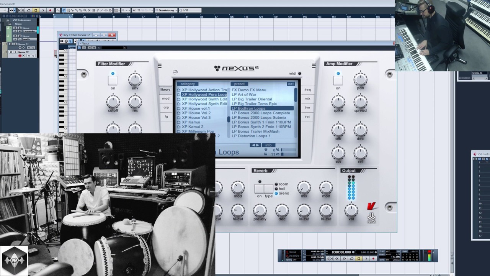Click the Filter Modifier cutoff knob

pos(113,102)
